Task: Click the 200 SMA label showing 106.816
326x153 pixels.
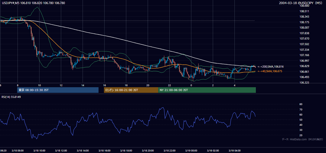Action: point(271,67)
